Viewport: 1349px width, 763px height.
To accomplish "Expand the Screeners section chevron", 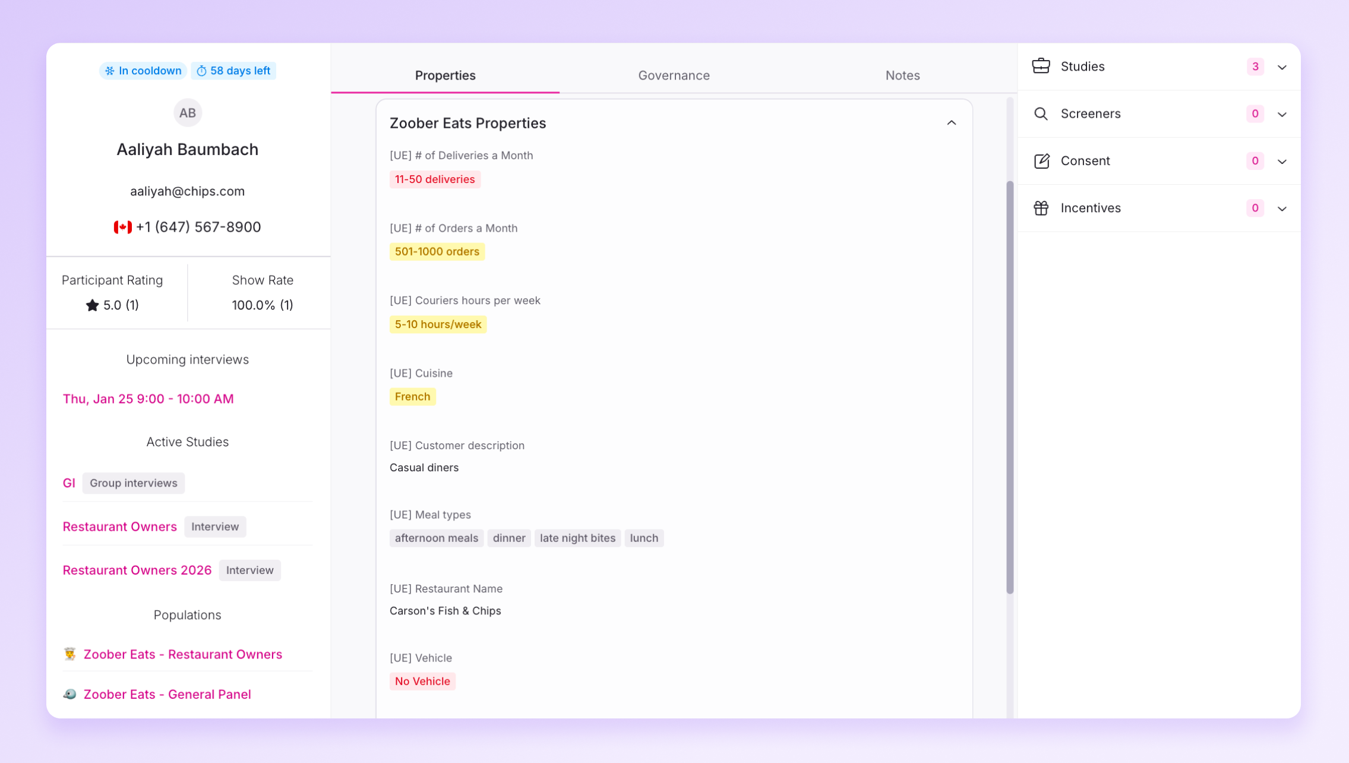I will point(1282,114).
